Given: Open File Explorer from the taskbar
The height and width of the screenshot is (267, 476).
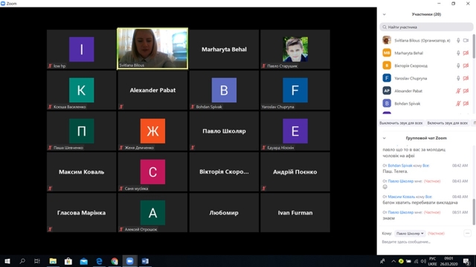Looking at the screenshot, I should tap(53, 261).
